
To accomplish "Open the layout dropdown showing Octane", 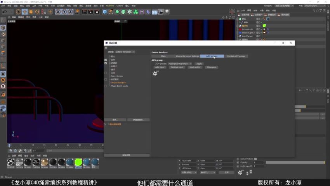I will [x=315, y=6].
